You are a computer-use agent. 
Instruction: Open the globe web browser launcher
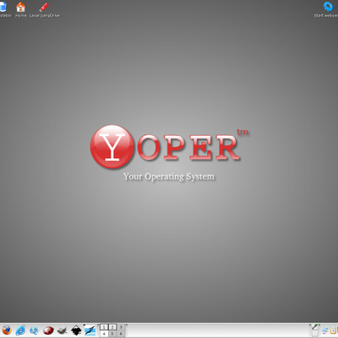pos(35,330)
